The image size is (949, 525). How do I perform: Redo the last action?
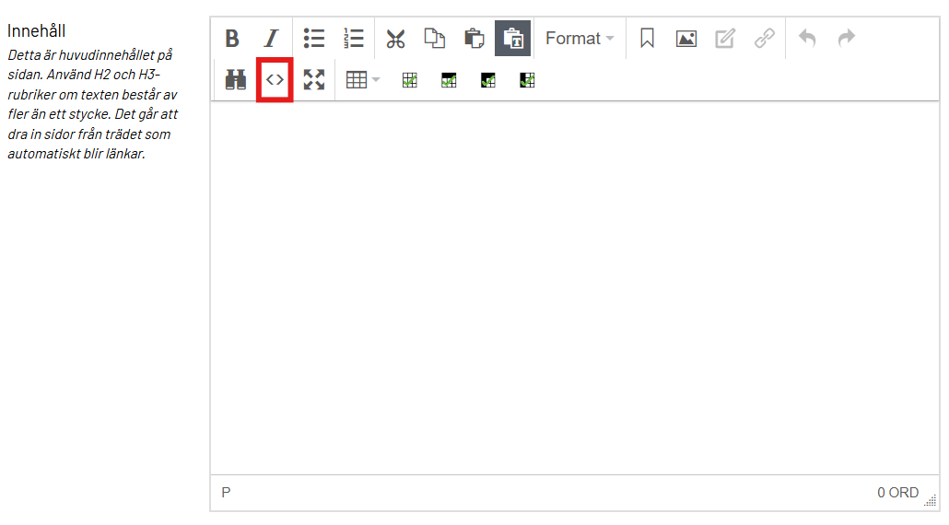[x=846, y=39]
